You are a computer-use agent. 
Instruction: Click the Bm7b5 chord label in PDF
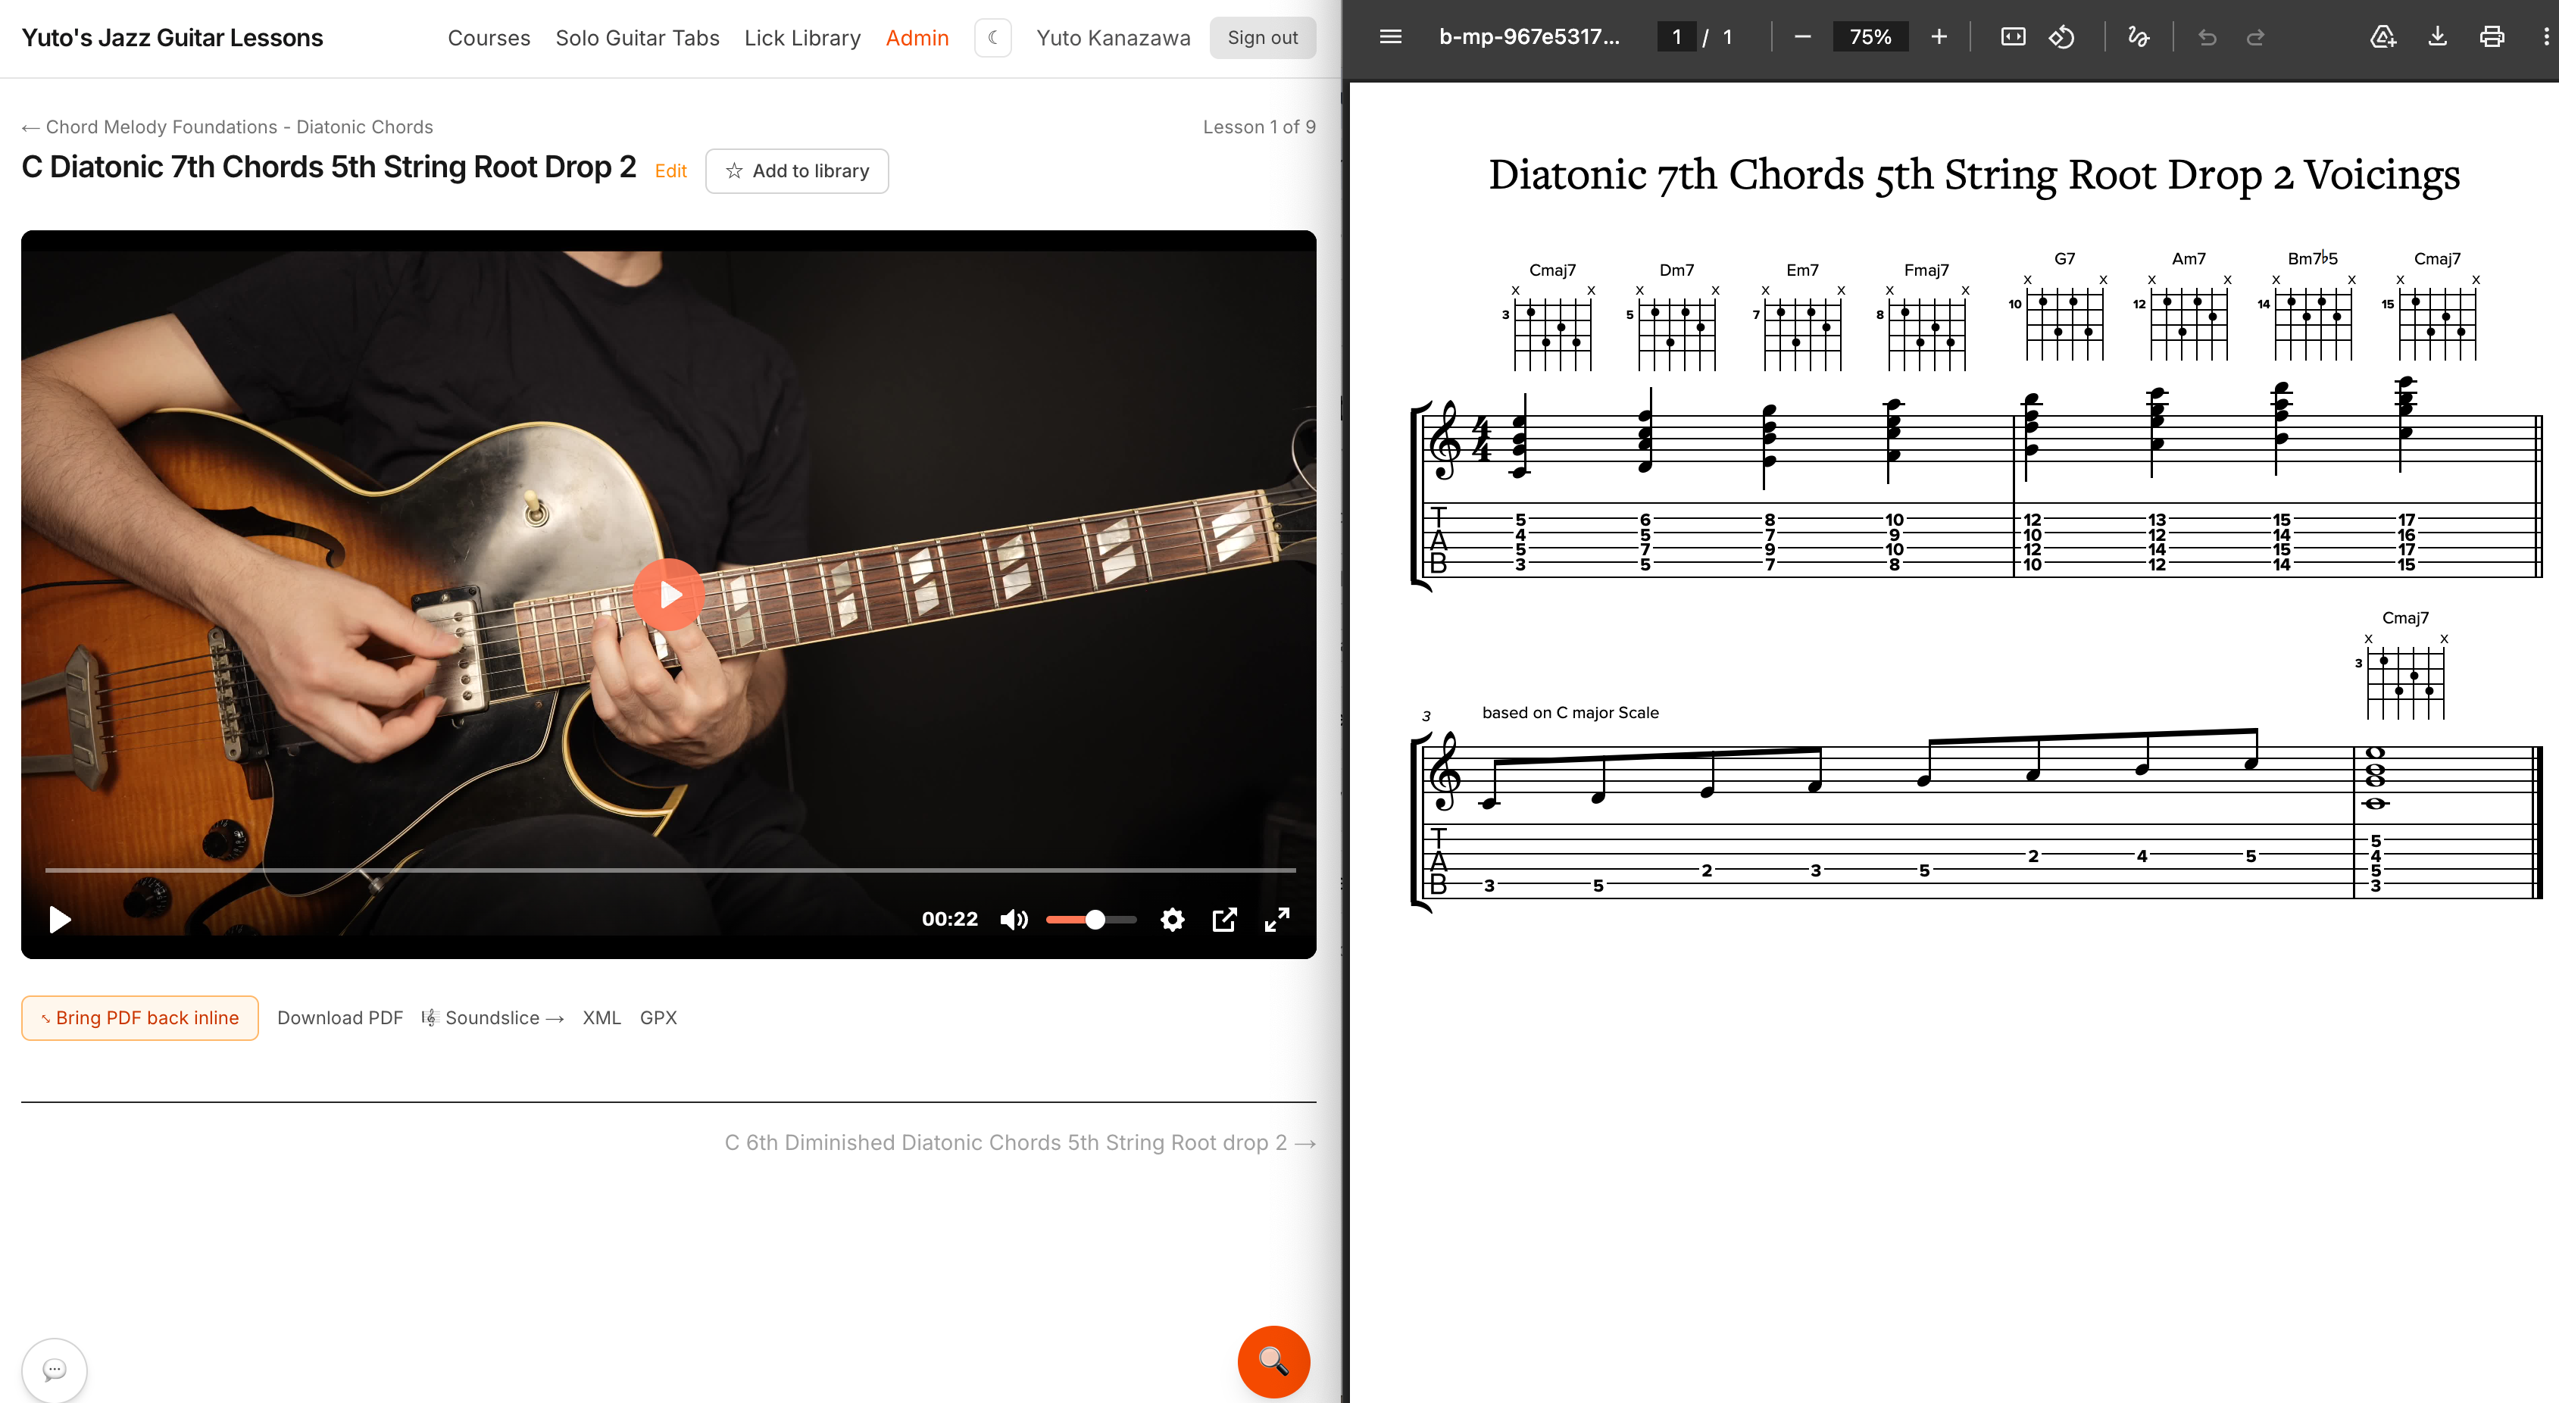coord(2311,258)
